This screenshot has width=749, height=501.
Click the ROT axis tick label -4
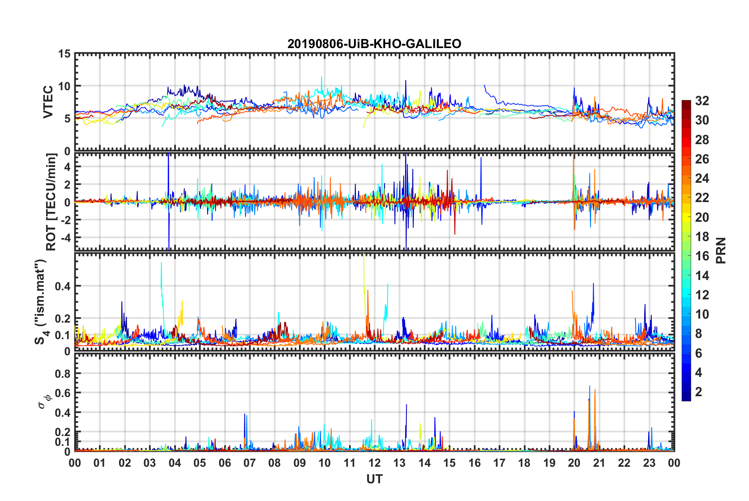65,238
